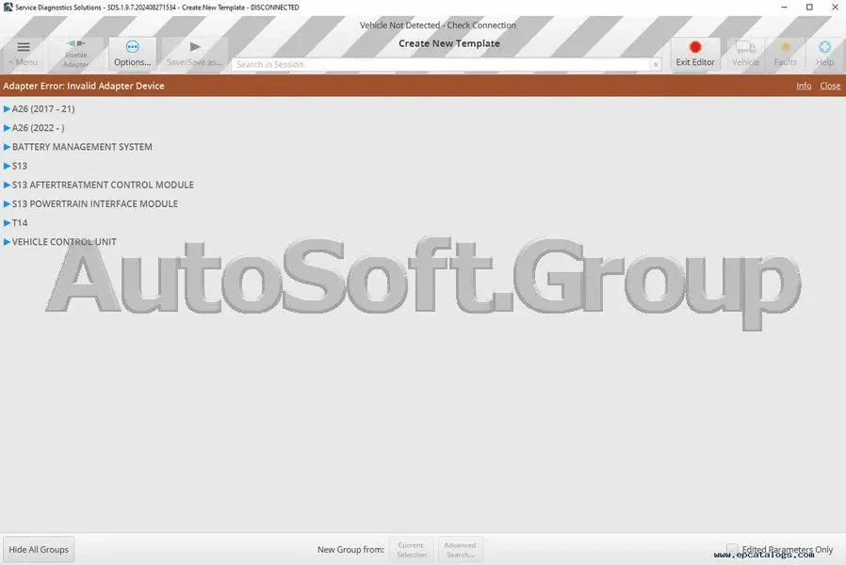Toggle Edited Parameters Only checkbox
Viewport: 846px width, 565px height.
click(x=732, y=549)
